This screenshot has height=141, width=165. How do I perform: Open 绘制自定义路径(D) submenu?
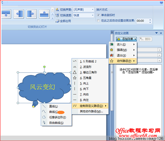tap(90, 106)
